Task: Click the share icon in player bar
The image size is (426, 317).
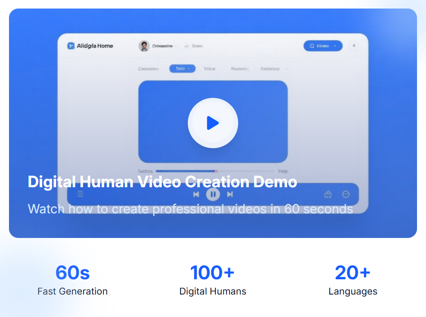Action: tap(328, 194)
